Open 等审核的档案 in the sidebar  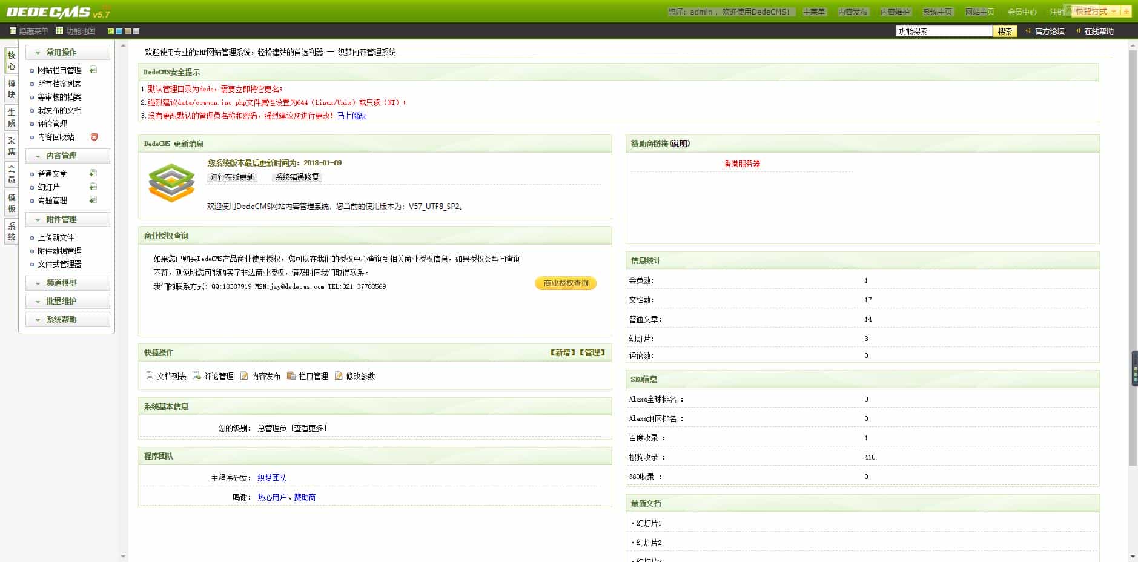59,97
